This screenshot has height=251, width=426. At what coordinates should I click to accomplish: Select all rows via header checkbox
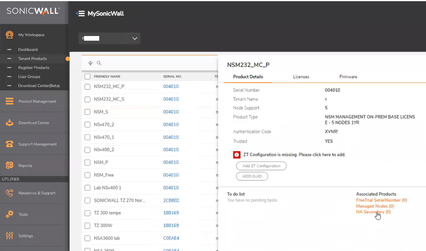point(88,77)
